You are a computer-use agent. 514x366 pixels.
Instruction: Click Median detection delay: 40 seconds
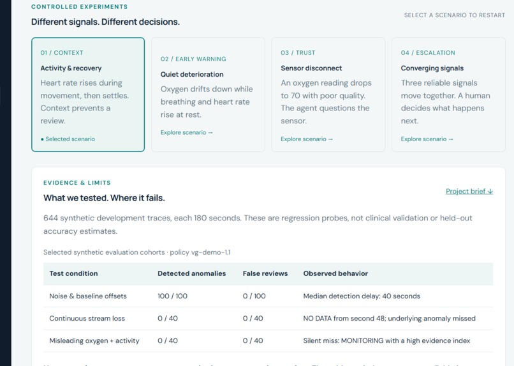coord(362,296)
